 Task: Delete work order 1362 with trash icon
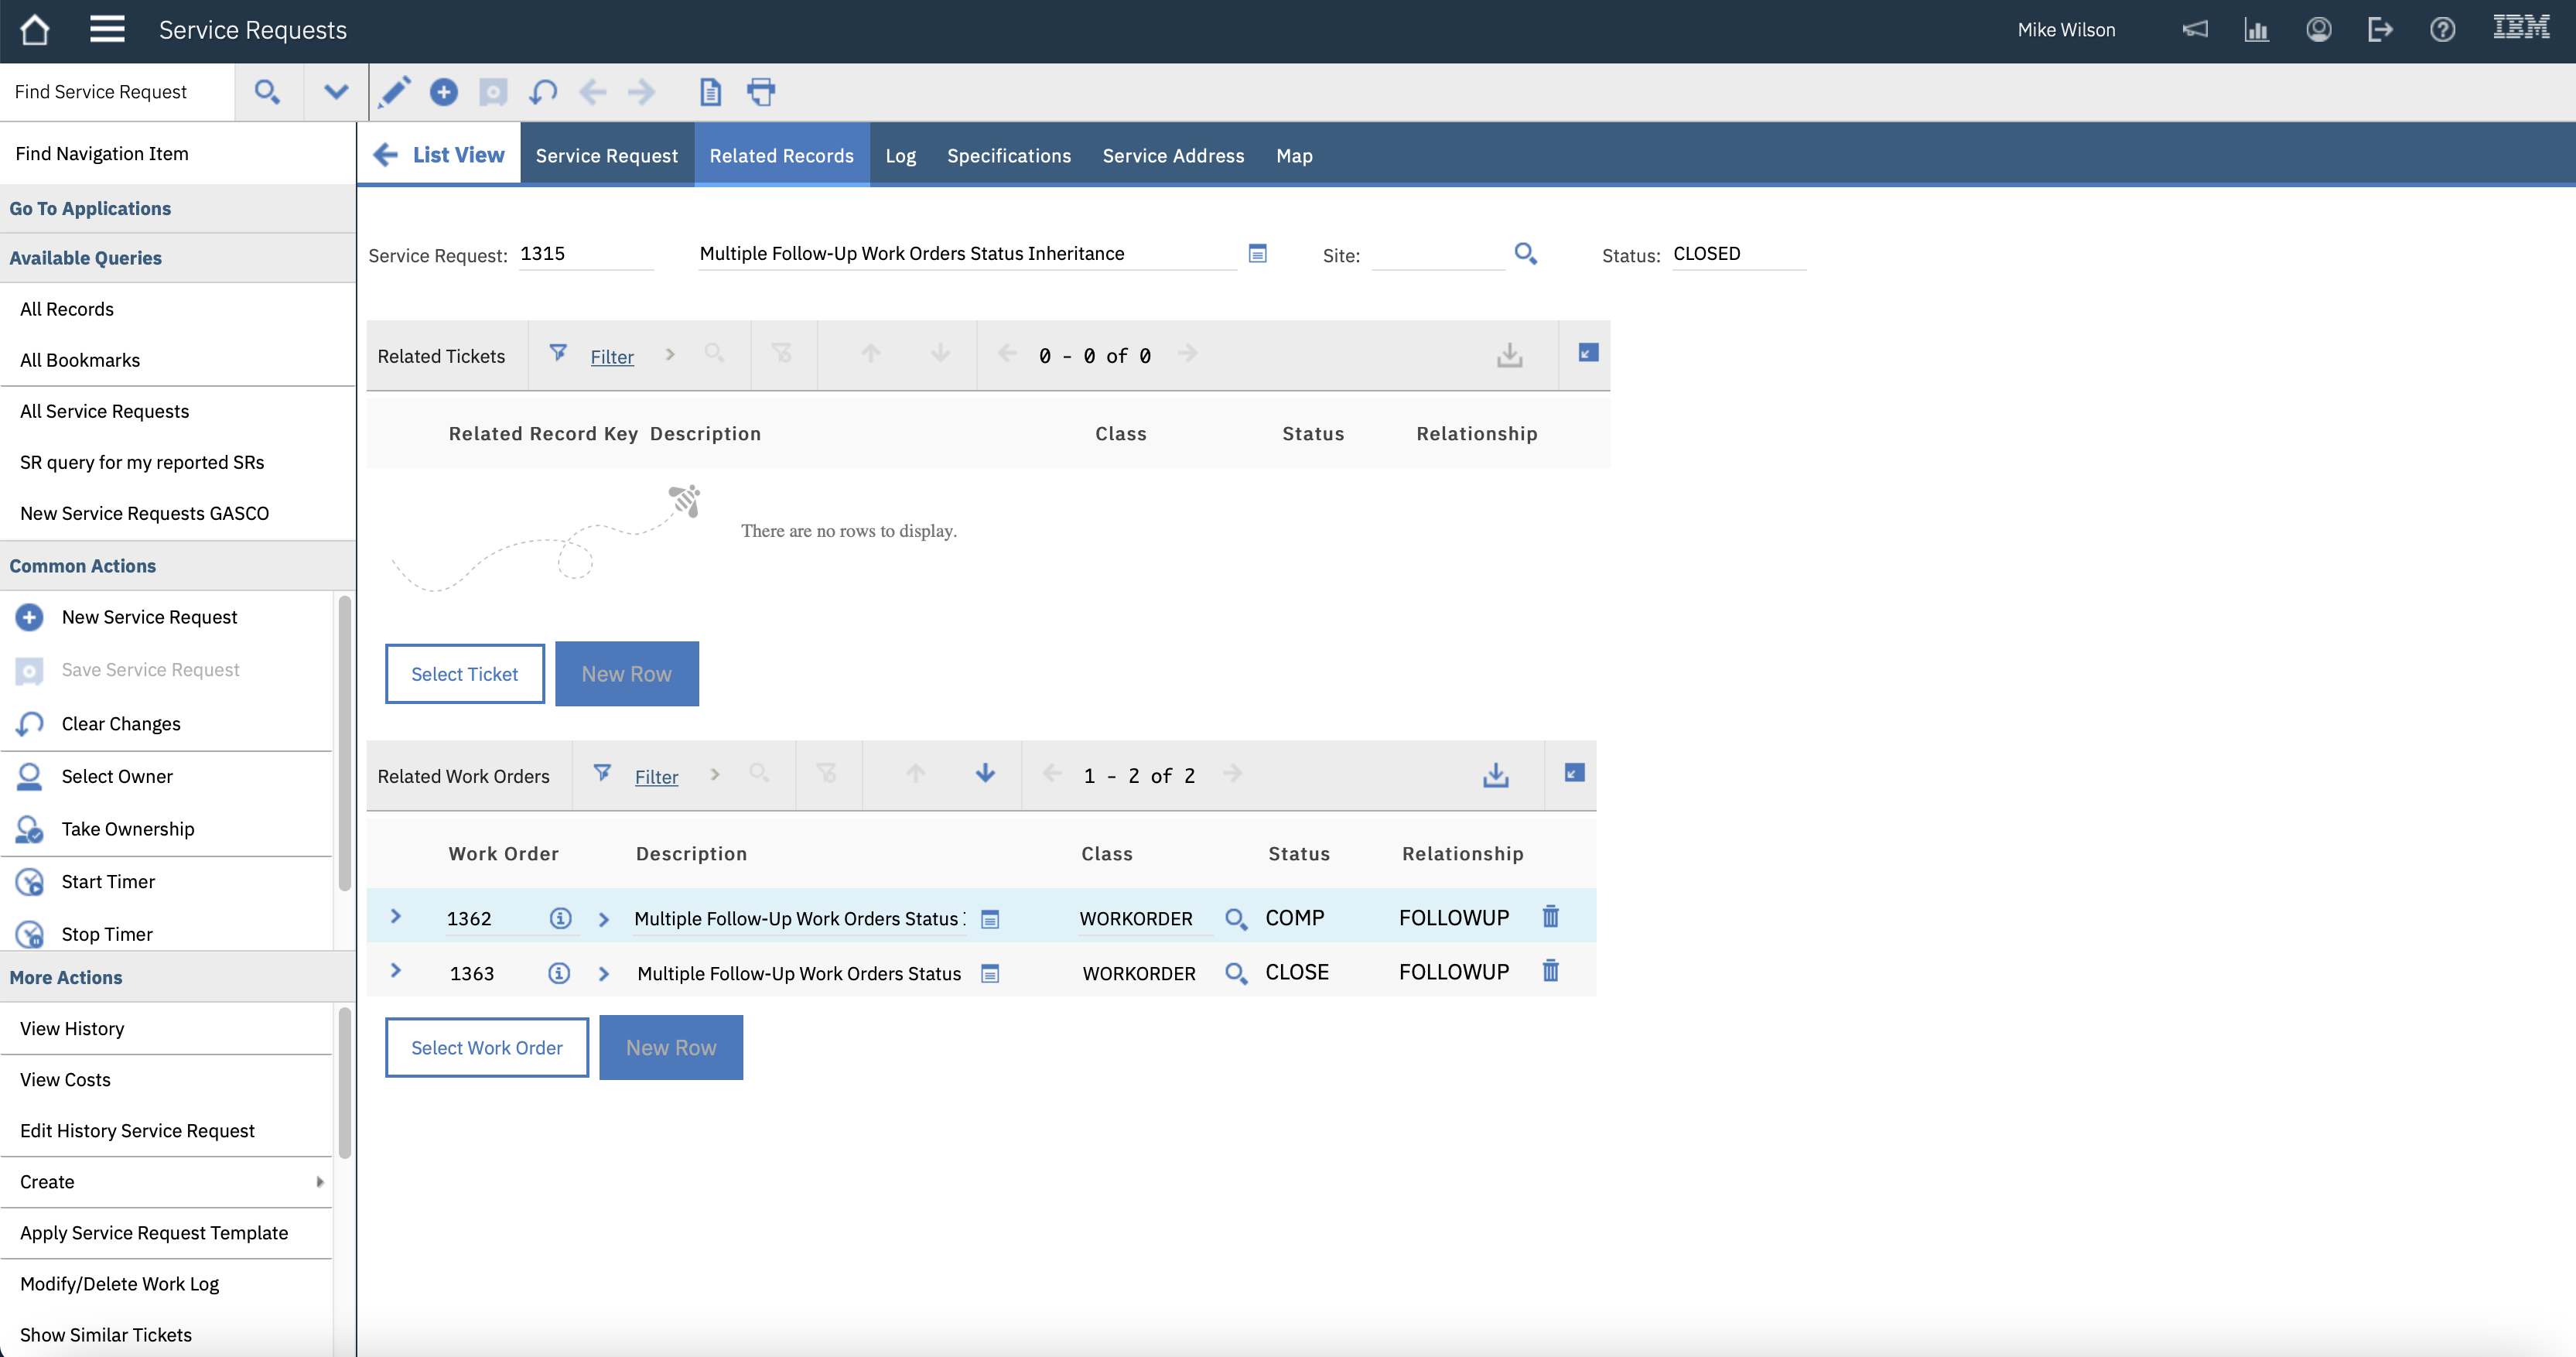coord(1550,916)
